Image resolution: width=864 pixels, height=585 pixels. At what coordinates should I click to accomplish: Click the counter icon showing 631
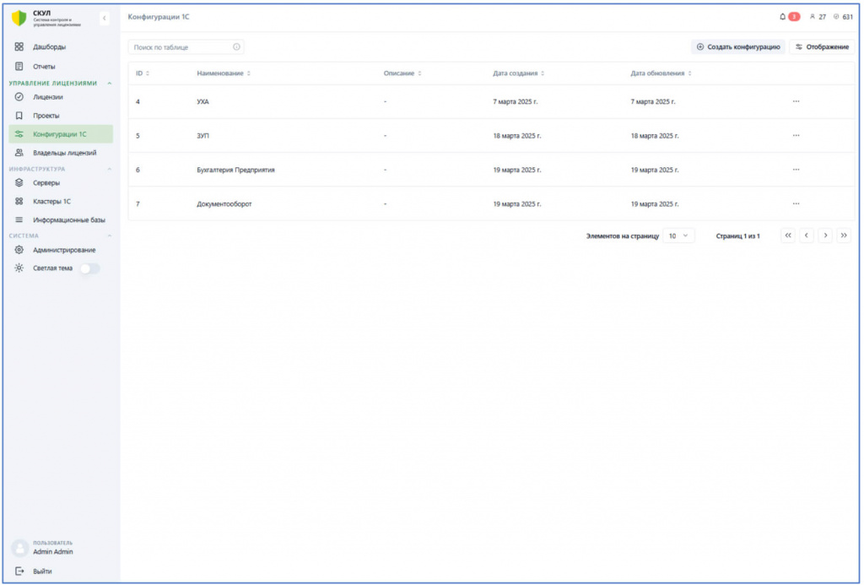836,17
